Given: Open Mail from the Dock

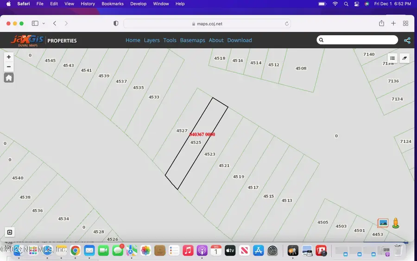Looking at the screenshot, I should click(89, 250).
